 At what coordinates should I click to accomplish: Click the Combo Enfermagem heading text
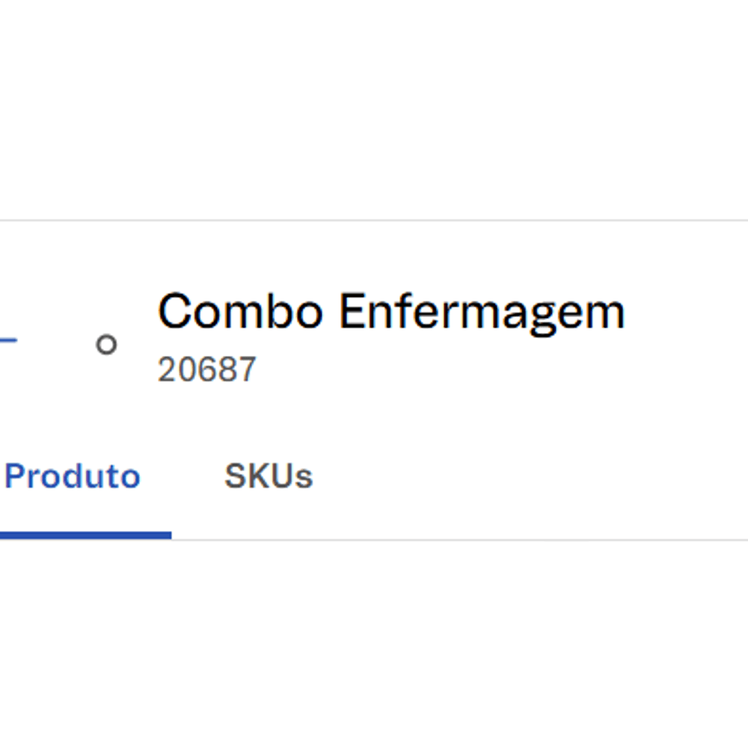pyautogui.click(x=390, y=311)
